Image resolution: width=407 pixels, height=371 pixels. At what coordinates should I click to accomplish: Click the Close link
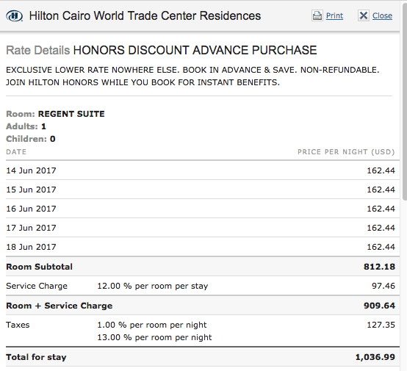pos(382,15)
